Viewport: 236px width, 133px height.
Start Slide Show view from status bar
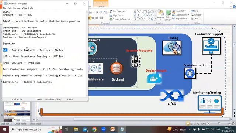pyautogui.click(x=198, y=124)
